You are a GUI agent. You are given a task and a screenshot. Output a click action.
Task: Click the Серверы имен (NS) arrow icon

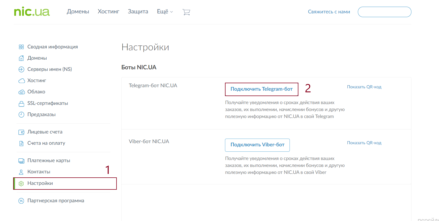tap(21, 70)
